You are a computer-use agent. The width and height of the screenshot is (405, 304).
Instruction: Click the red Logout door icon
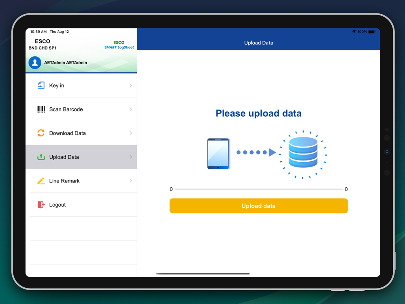click(41, 205)
